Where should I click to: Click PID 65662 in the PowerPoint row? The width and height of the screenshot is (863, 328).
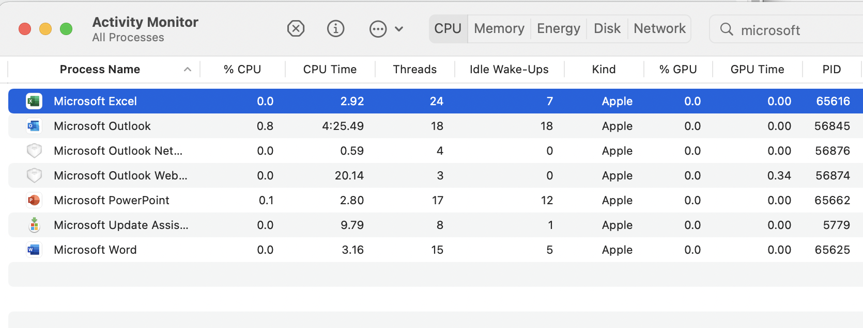(x=833, y=200)
